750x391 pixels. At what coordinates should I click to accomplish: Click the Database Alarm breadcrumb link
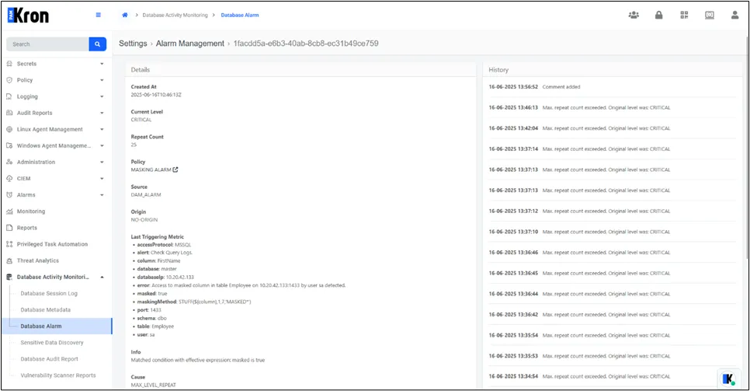[x=240, y=16]
